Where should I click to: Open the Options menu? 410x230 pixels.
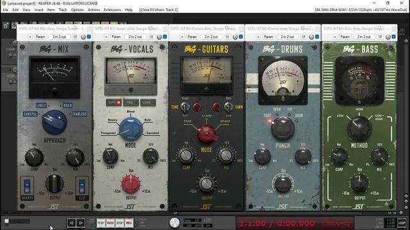[x=78, y=10]
